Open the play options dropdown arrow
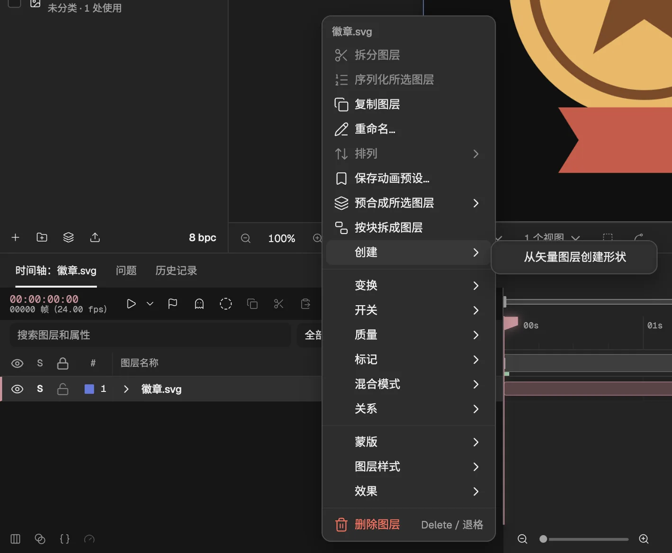 pyautogui.click(x=150, y=304)
